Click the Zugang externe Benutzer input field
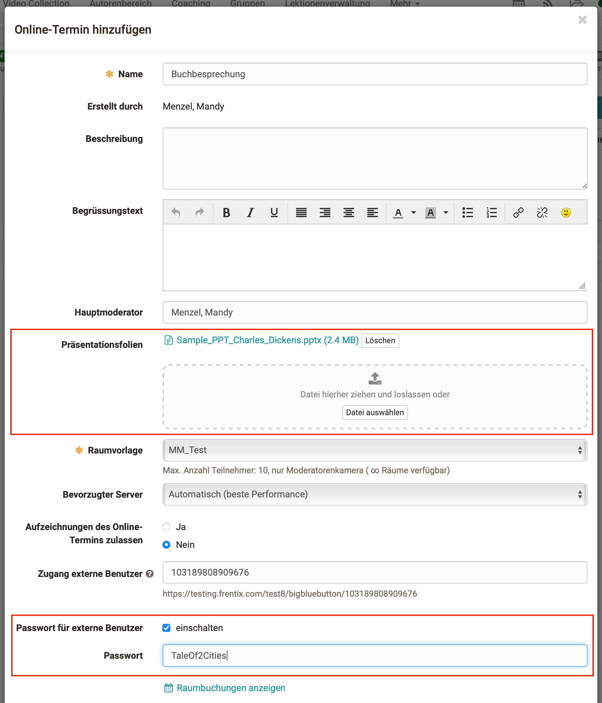The height and width of the screenshot is (703, 602). [375, 572]
